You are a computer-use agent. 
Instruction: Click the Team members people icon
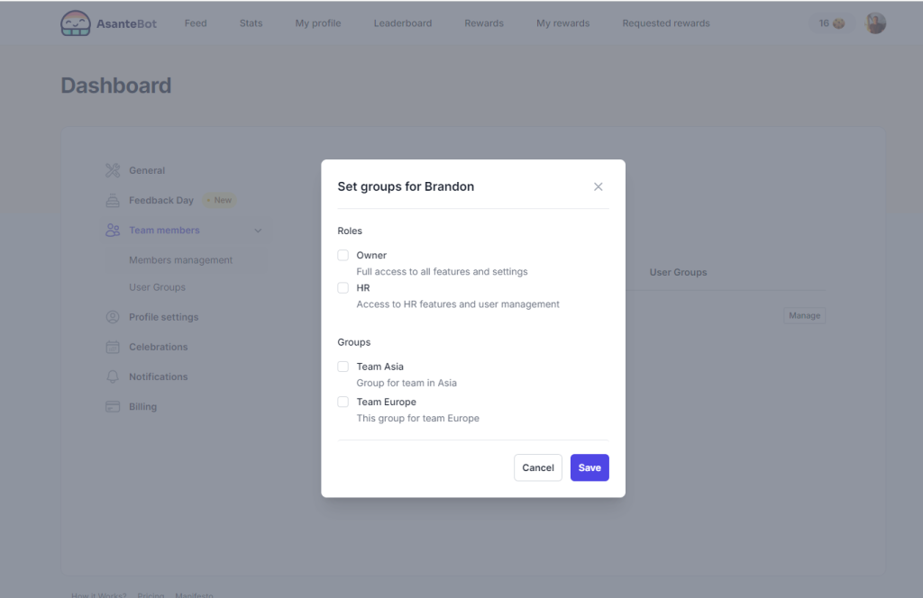click(113, 231)
